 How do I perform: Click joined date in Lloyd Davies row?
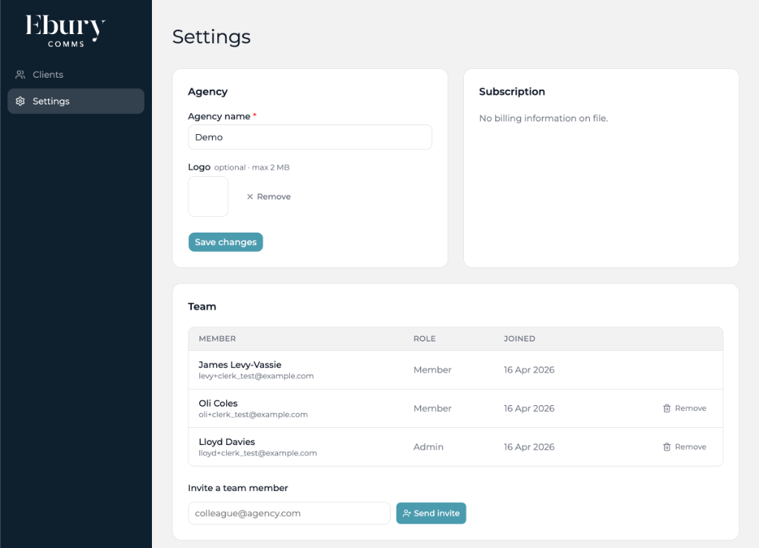point(529,447)
